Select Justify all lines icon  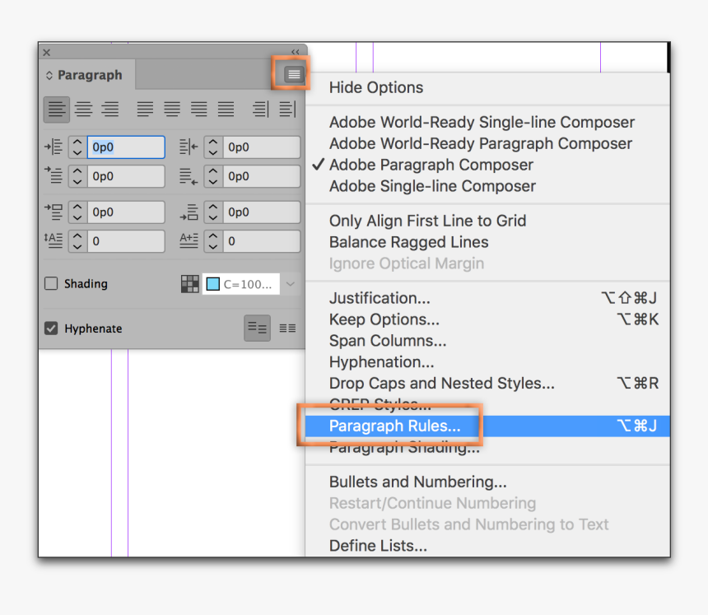226,109
